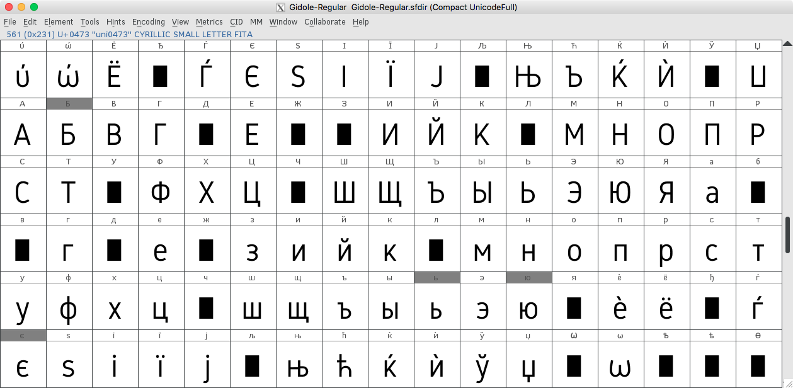Select the Greek ώ glyph cell
The image size is (793, 388).
tap(69, 75)
